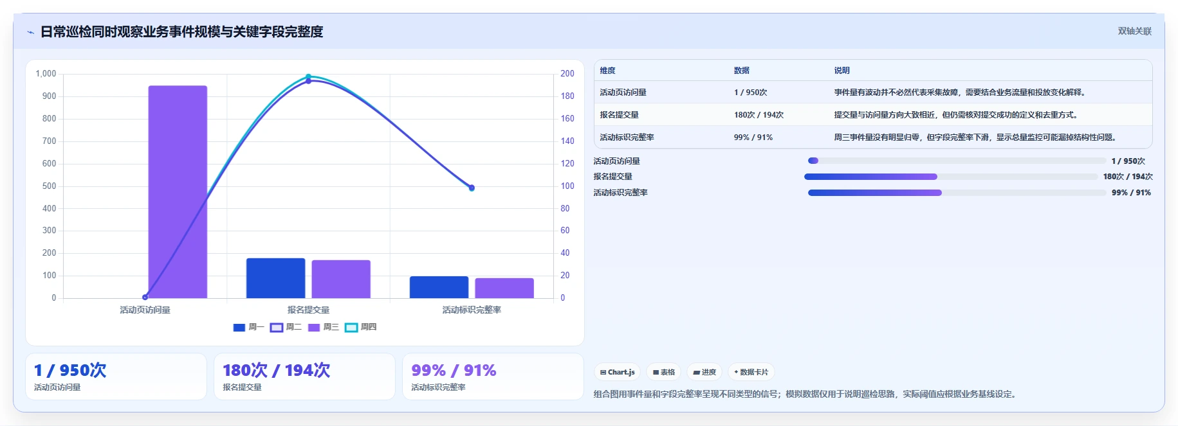Click the 500 tick on the left axis

point(49,186)
